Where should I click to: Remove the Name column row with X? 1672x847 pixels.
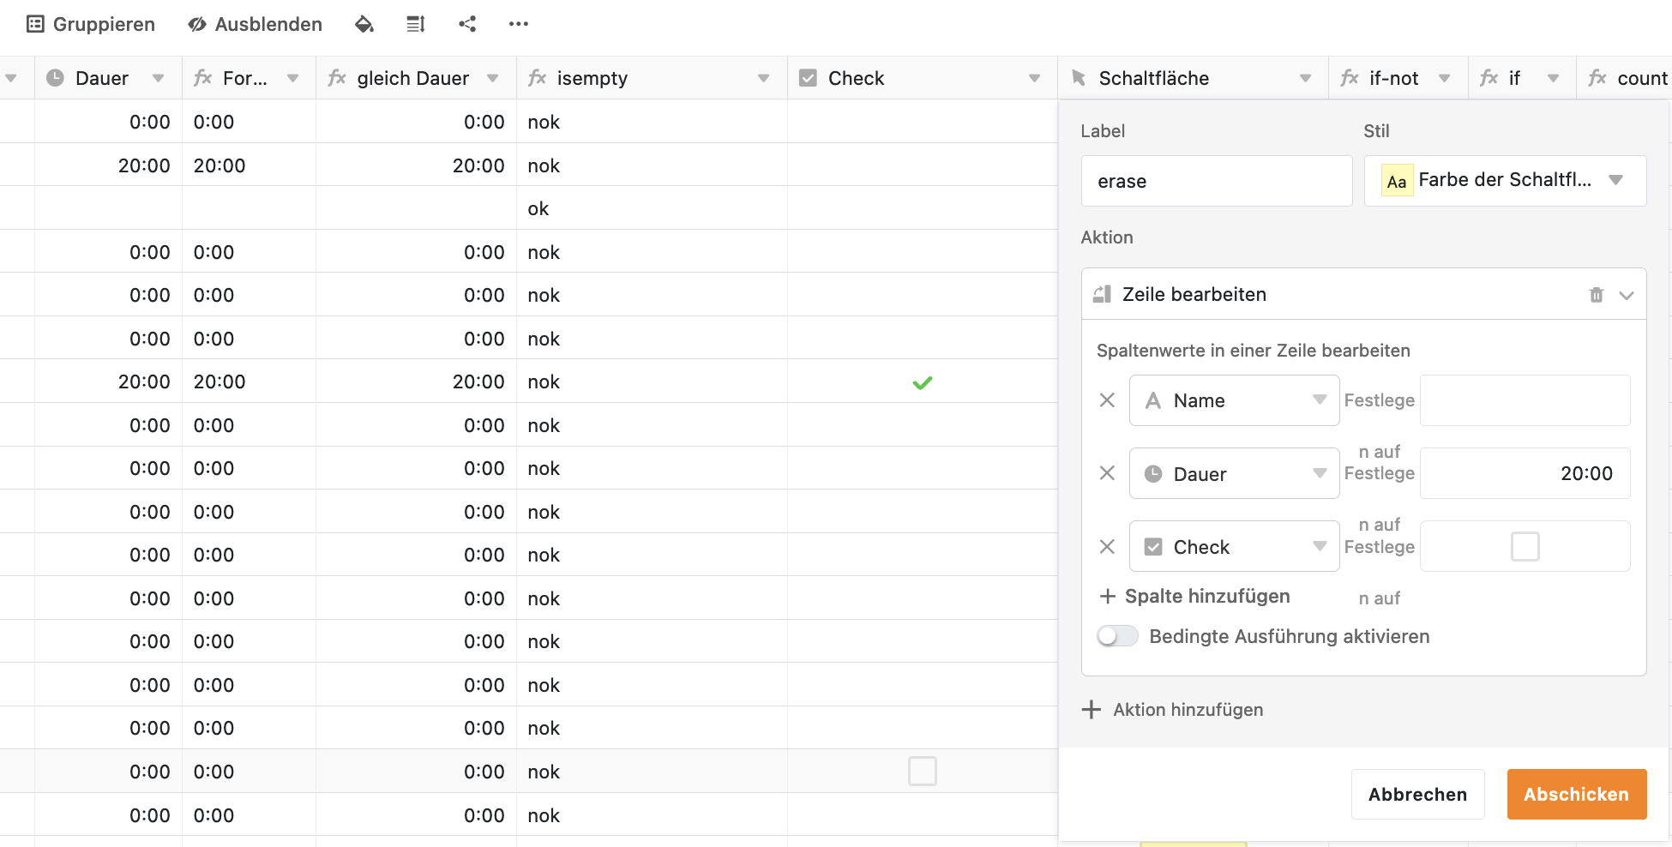[1107, 400]
